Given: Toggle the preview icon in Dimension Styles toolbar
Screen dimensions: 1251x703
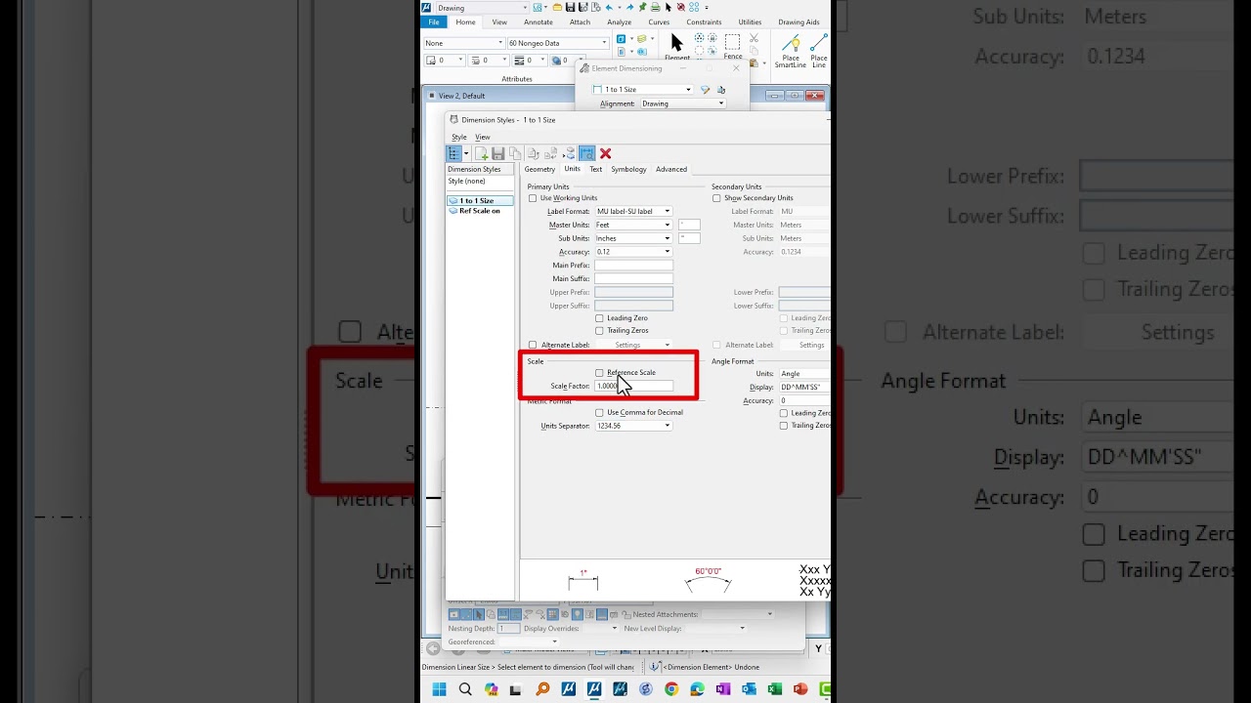Looking at the screenshot, I should coord(586,153).
